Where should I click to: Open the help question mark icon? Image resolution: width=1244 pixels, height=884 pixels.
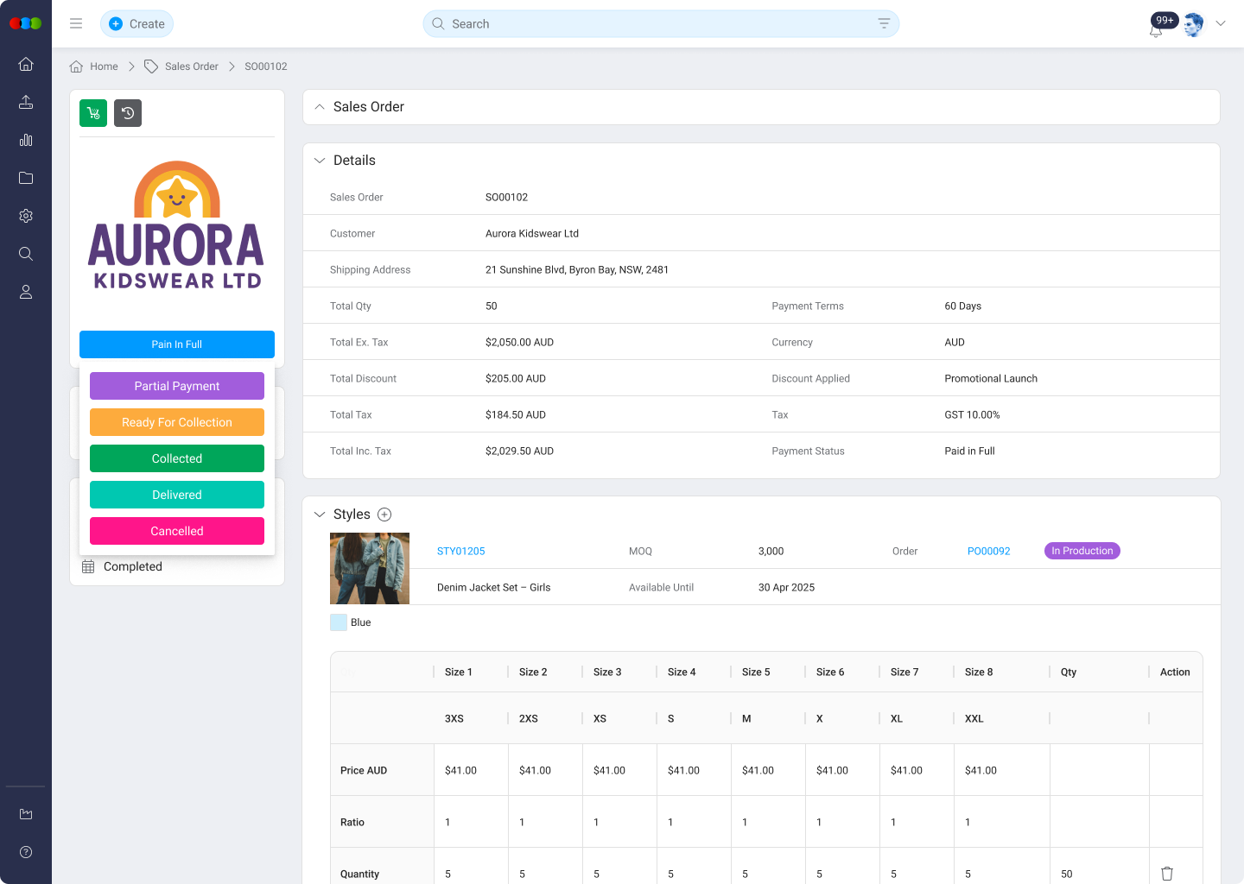point(26,852)
